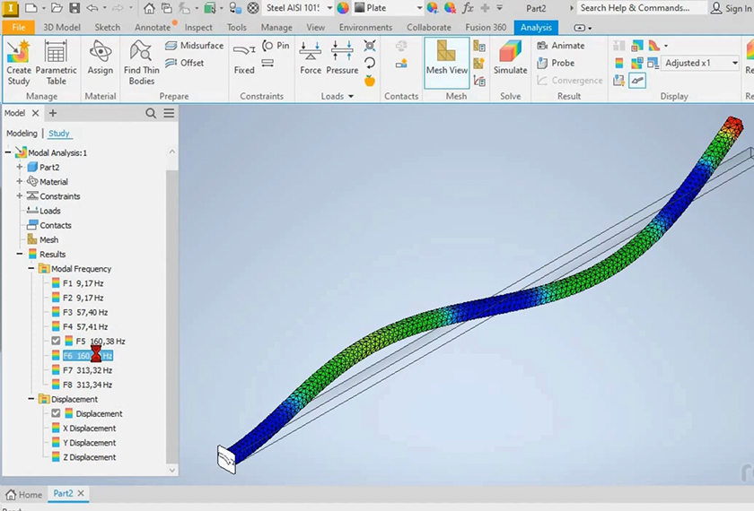Expand the Part2 tree node
This screenshot has width=754, height=511.
tap(20, 168)
